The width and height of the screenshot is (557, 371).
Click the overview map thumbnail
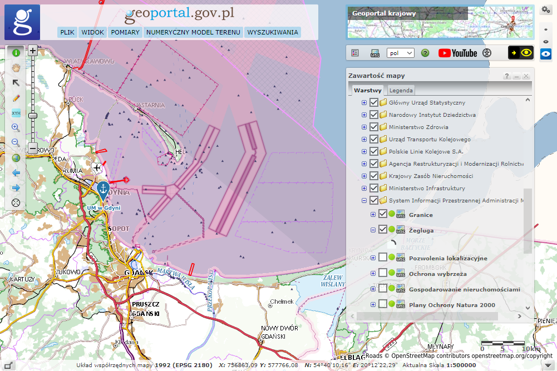tap(440, 22)
